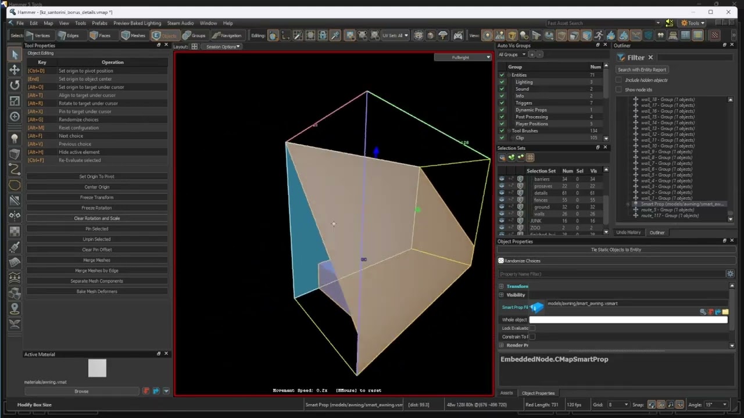Screen dimensions: 744x418
Task: Click the active material preview swatch
Action: pyautogui.click(x=97, y=368)
